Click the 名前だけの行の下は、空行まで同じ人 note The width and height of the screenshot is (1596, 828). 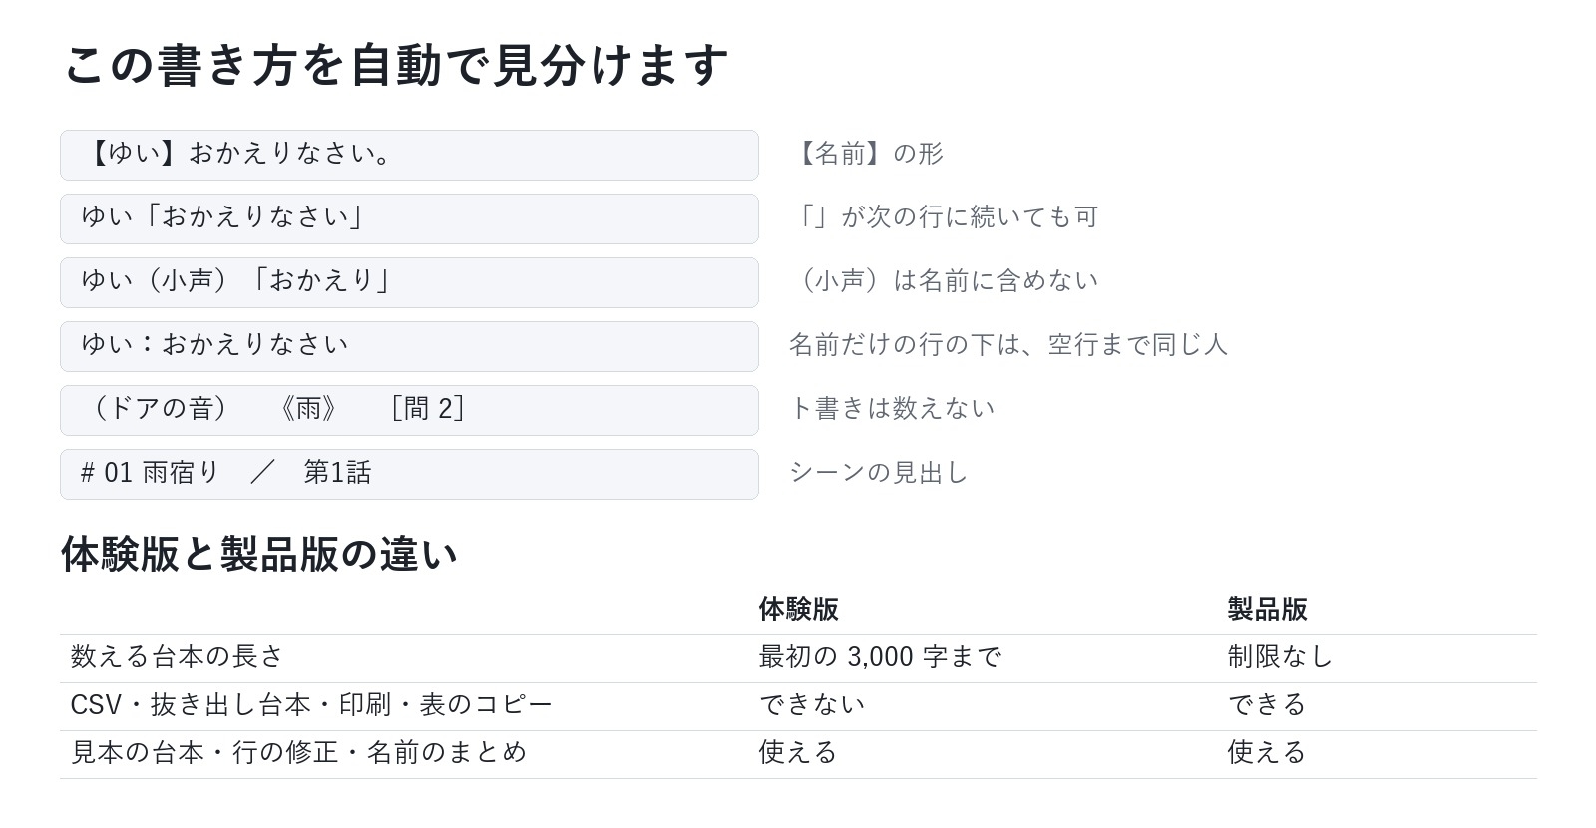pyautogui.click(x=1008, y=345)
